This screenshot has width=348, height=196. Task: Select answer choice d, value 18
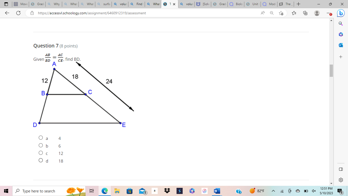coord(41,160)
